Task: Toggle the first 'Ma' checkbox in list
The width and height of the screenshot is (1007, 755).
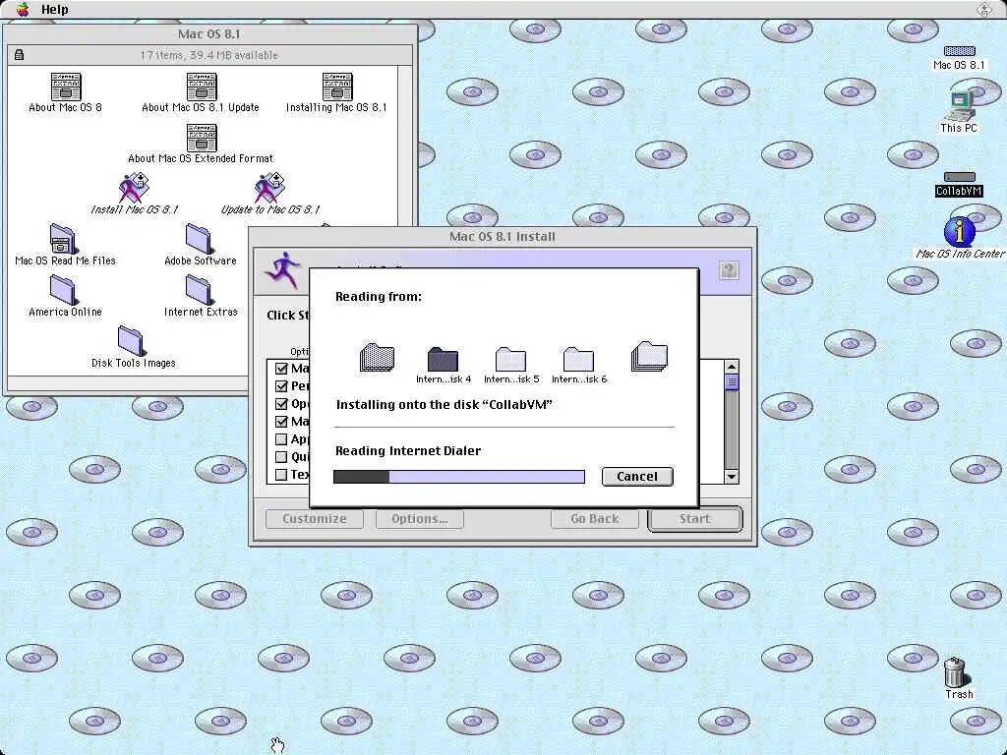Action: click(x=281, y=369)
